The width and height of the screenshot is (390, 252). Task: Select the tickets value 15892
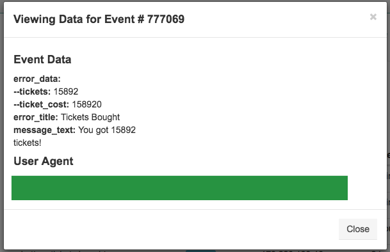click(66, 91)
